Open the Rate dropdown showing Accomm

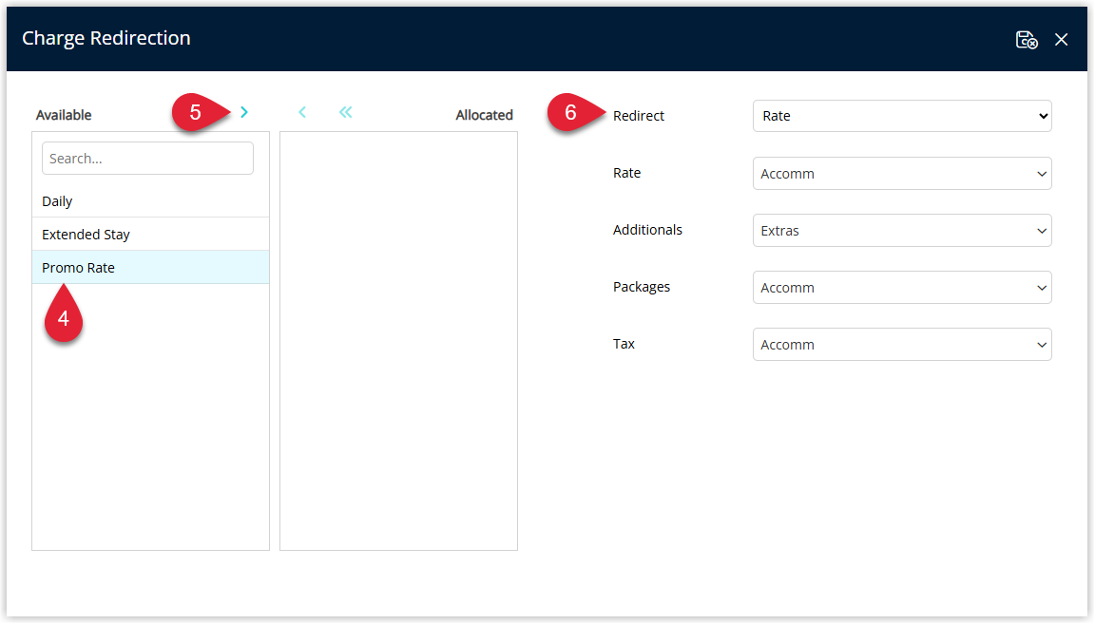[x=902, y=173]
